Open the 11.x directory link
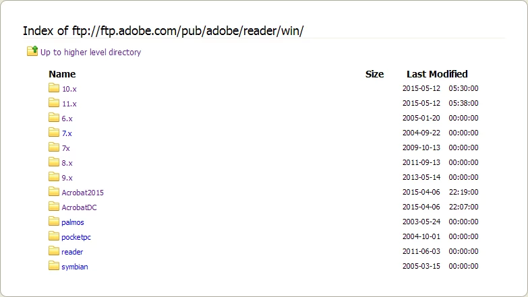This screenshot has width=528, height=297. click(69, 104)
